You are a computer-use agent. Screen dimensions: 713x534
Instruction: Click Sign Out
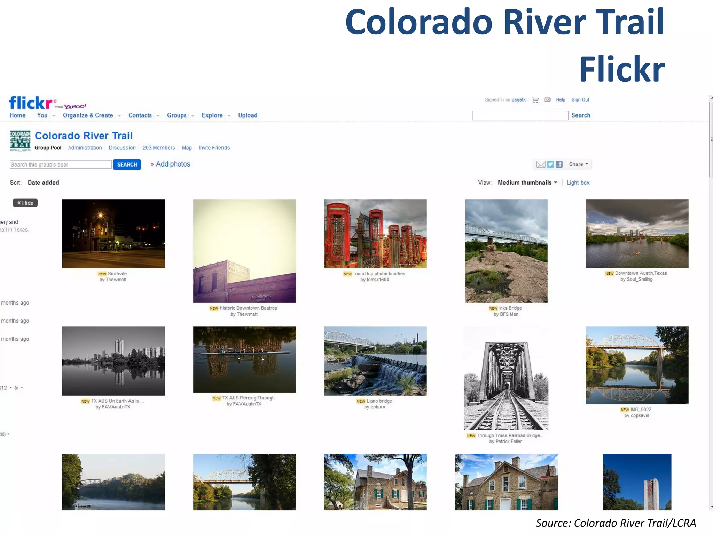(580, 100)
